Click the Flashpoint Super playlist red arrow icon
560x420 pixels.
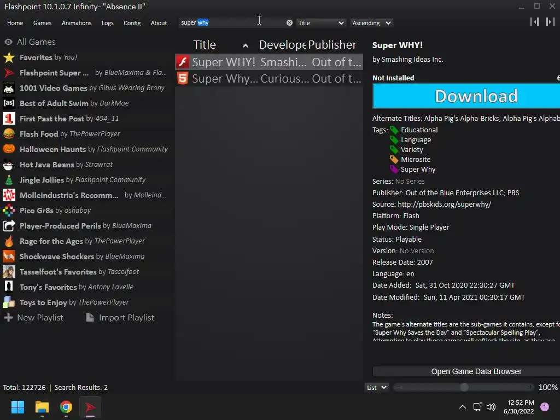tap(9, 73)
